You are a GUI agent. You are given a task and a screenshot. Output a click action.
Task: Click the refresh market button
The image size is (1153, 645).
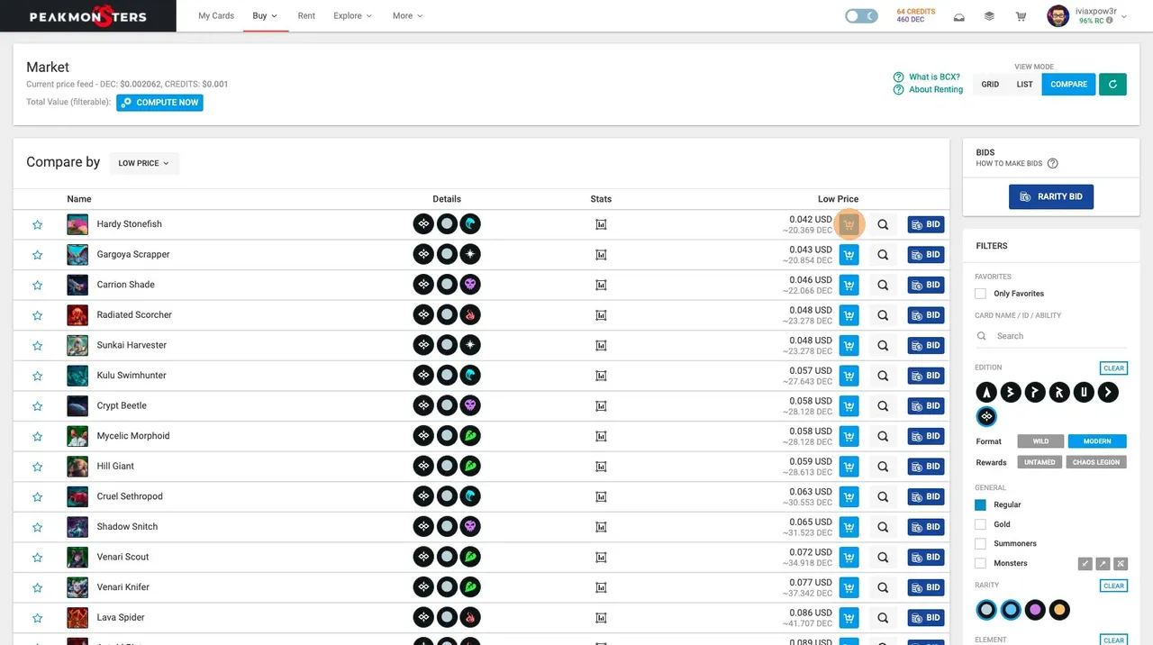tap(1112, 85)
